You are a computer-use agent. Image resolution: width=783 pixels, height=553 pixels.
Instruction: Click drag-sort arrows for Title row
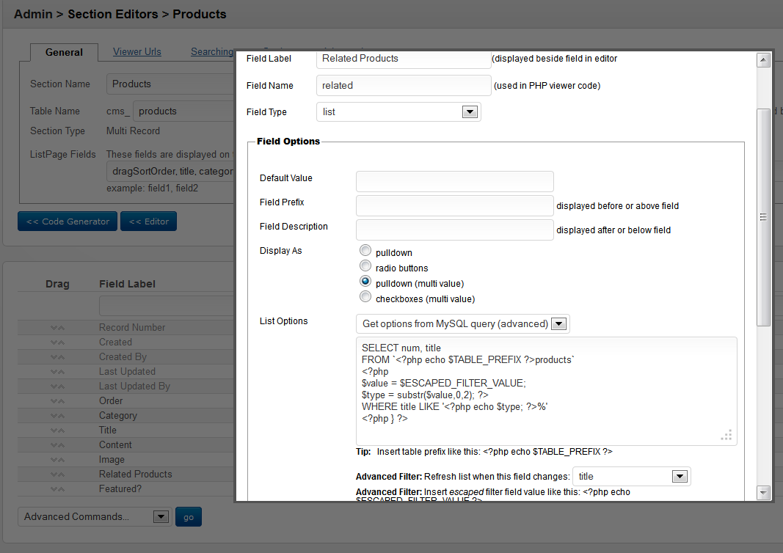click(x=58, y=431)
